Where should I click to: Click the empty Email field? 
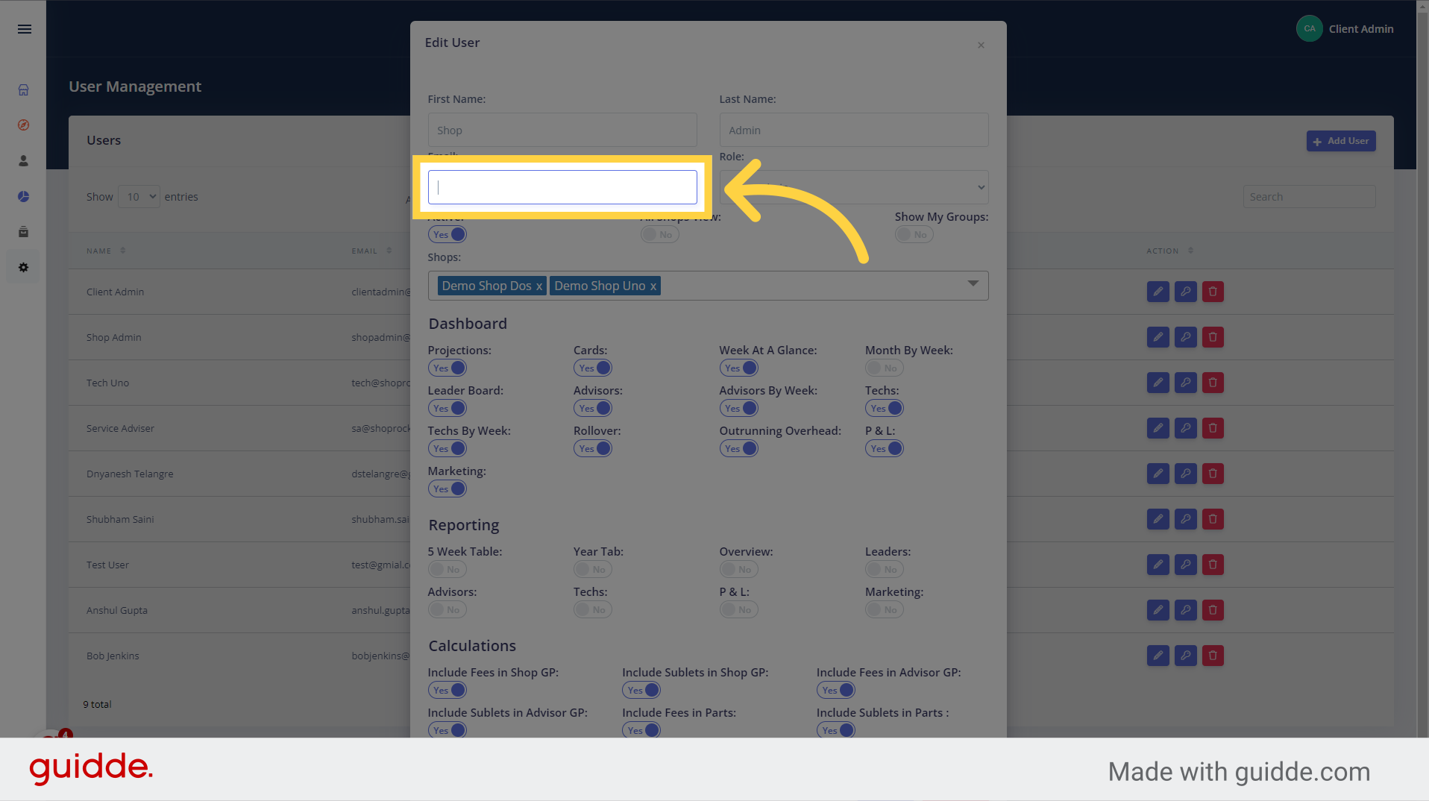562,187
